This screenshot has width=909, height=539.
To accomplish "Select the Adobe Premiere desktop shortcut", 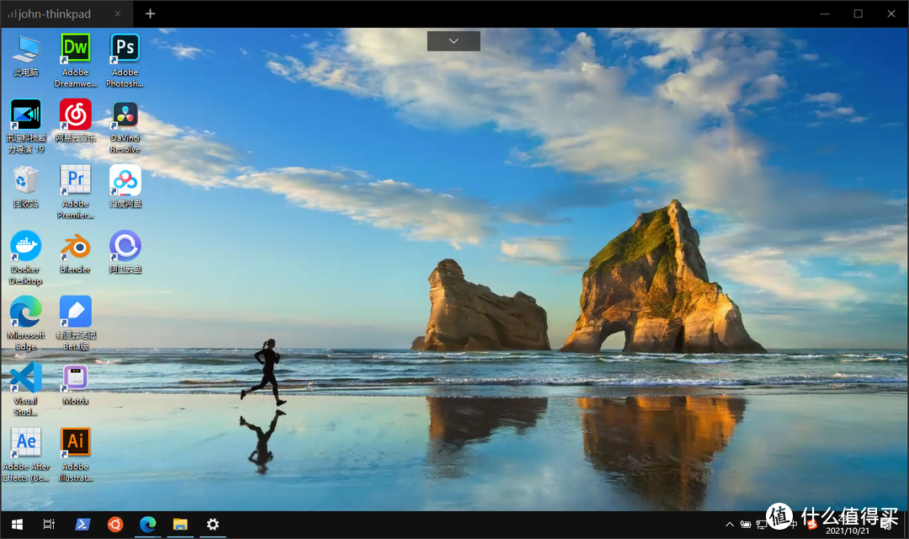I will (x=76, y=191).
